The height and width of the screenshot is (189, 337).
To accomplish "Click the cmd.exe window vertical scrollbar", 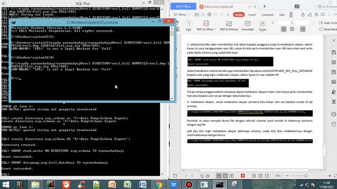I will click(172, 64).
